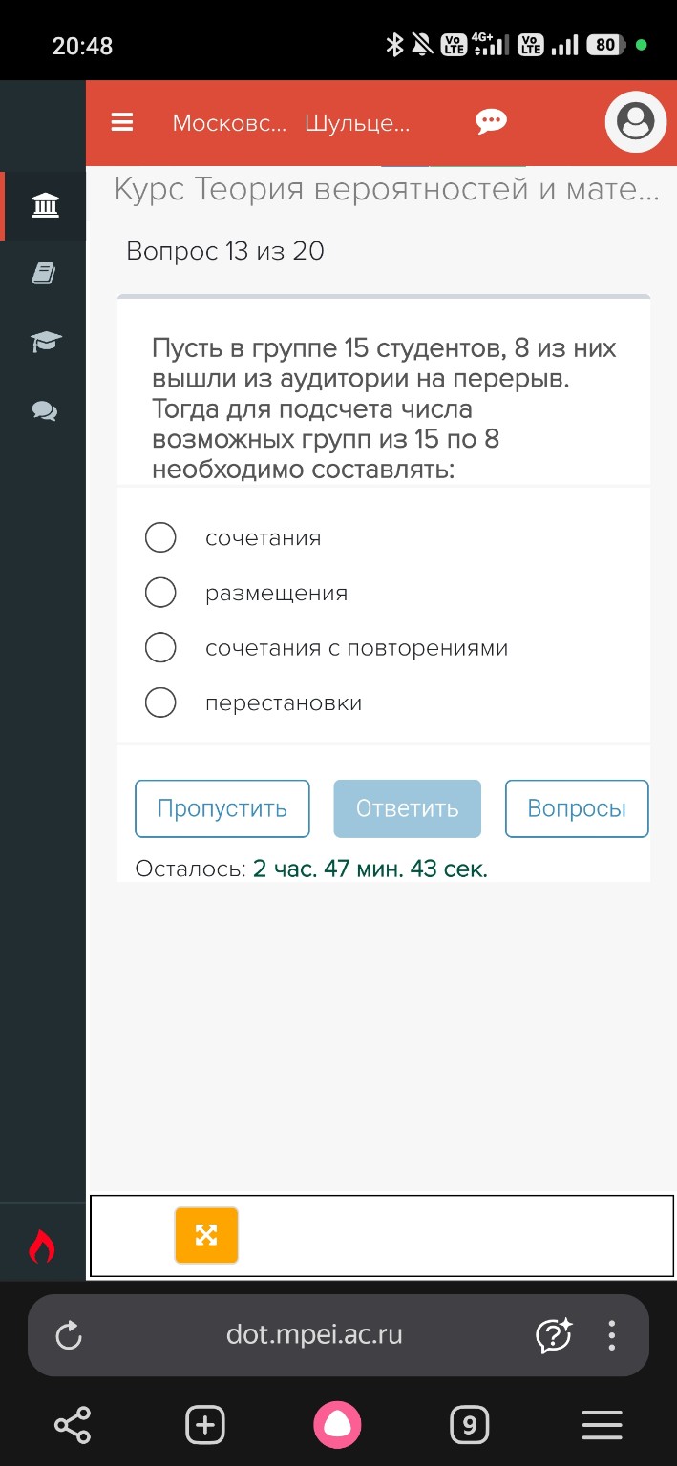Image resolution: width=677 pixels, height=1466 pixels.
Task: Click the Пропустить button
Action: click(x=222, y=808)
